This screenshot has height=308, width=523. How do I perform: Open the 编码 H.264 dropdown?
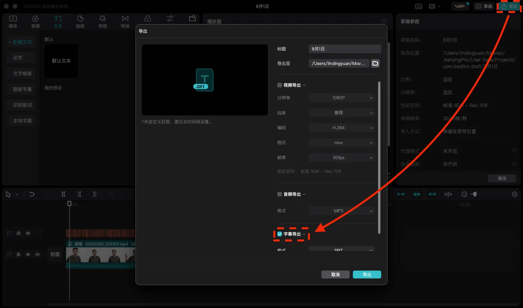pyautogui.click(x=341, y=128)
